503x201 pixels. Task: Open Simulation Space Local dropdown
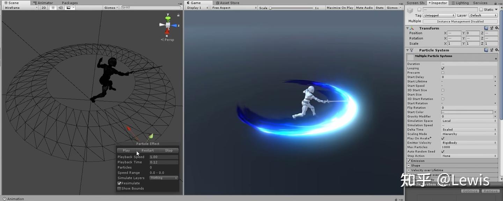pyautogui.click(x=469, y=121)
